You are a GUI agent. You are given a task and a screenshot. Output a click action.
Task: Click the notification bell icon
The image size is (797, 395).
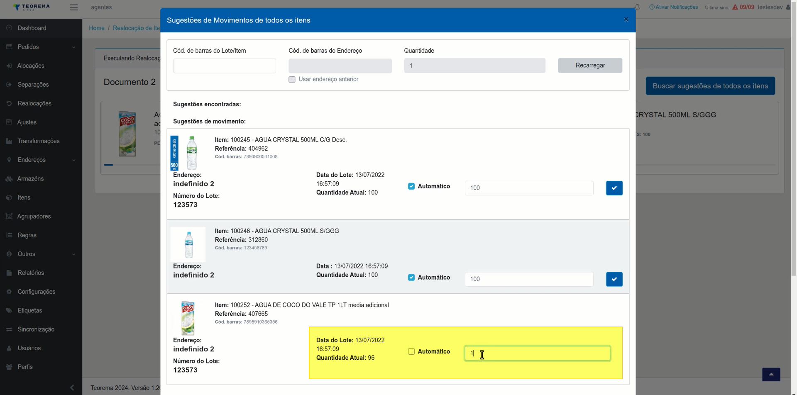pos(638,7)
